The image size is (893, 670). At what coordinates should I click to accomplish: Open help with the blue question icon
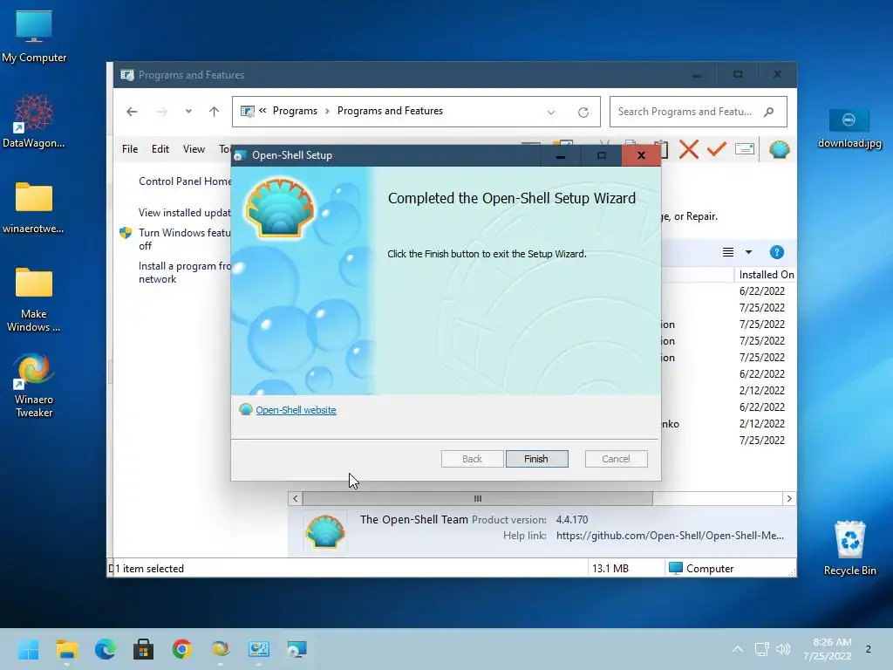(x=776, y=252)
